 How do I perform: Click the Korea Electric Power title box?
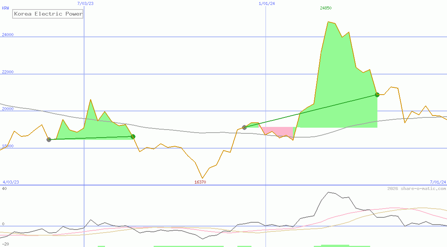pyautogui.click(x=48, y=14)
